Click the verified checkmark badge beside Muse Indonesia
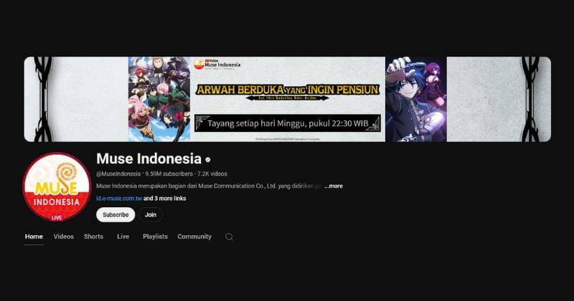The height and width of the screenshot is (301, 574). tap(208, 160)
